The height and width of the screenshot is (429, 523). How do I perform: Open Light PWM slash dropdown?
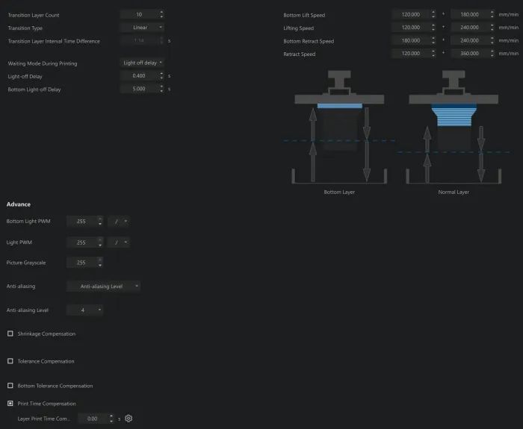pyautogui.click(x=118, y=242)
